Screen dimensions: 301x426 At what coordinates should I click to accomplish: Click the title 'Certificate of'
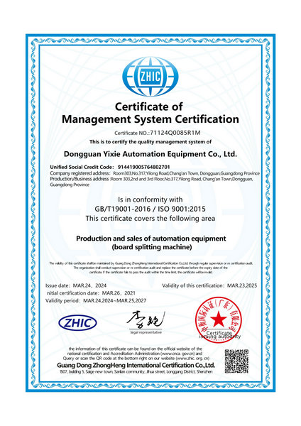(x=149, y=106)
